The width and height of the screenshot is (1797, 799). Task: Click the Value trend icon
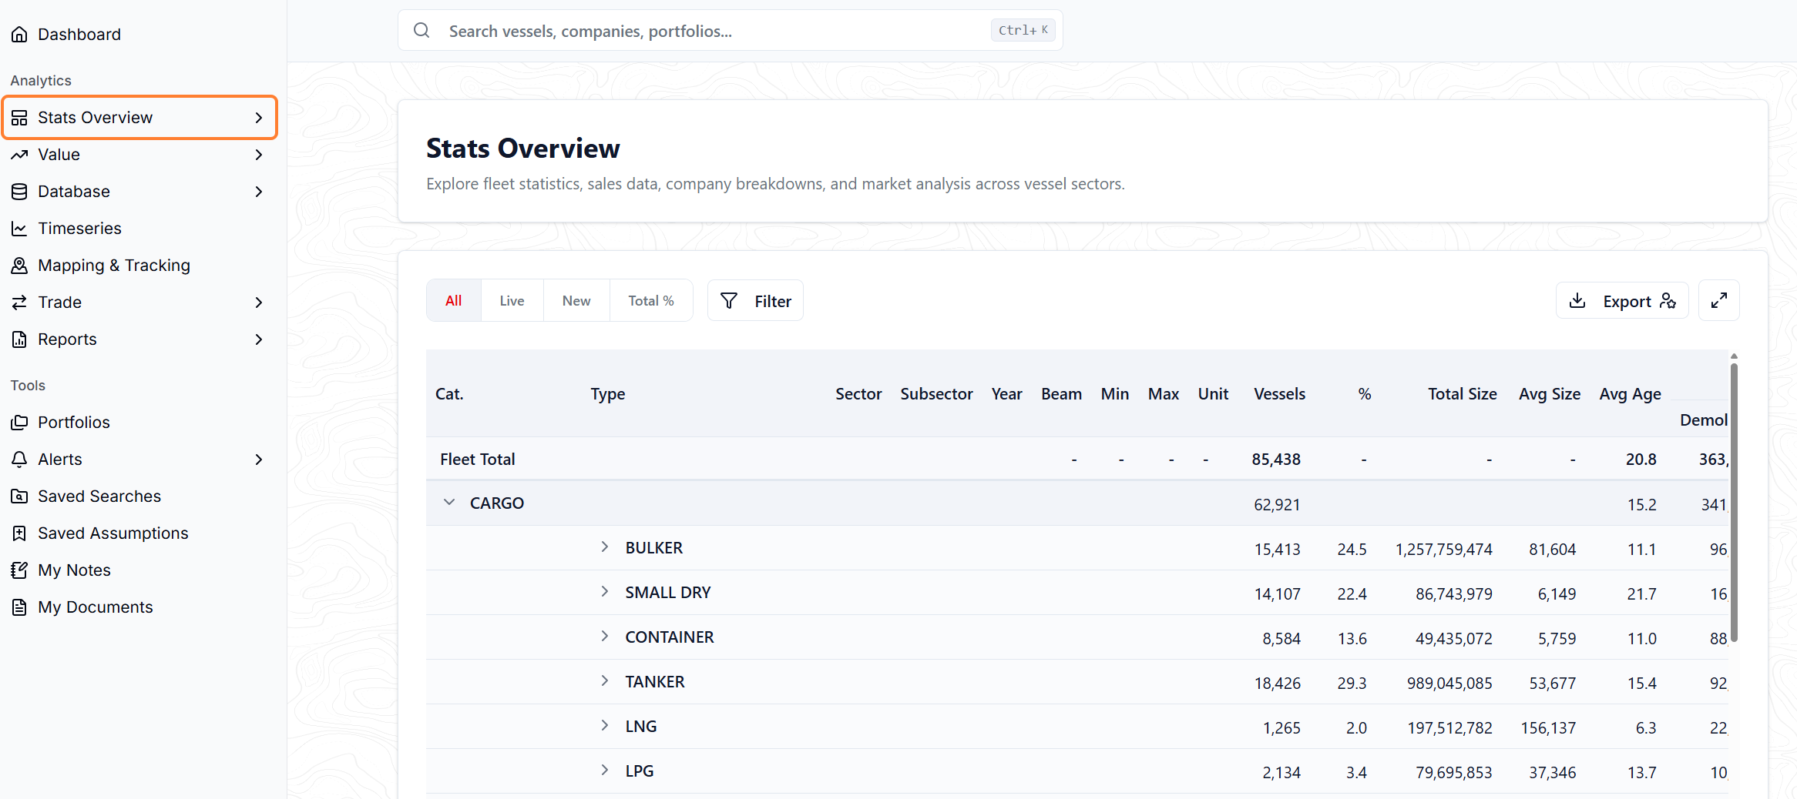coord(19,155)
